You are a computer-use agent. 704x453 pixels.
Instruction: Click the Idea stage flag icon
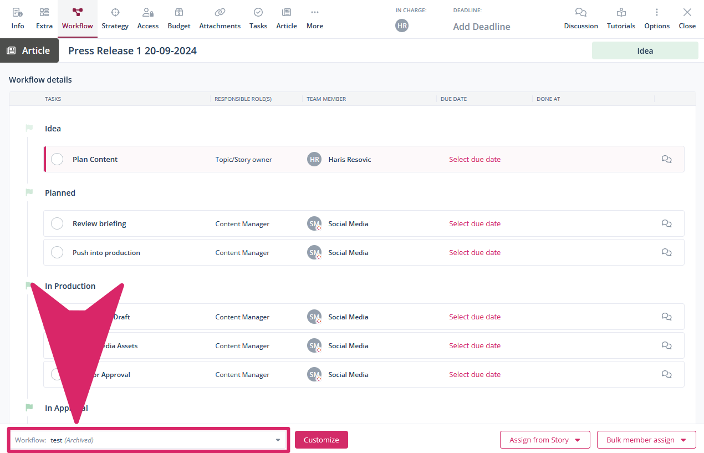coord(29,128)
